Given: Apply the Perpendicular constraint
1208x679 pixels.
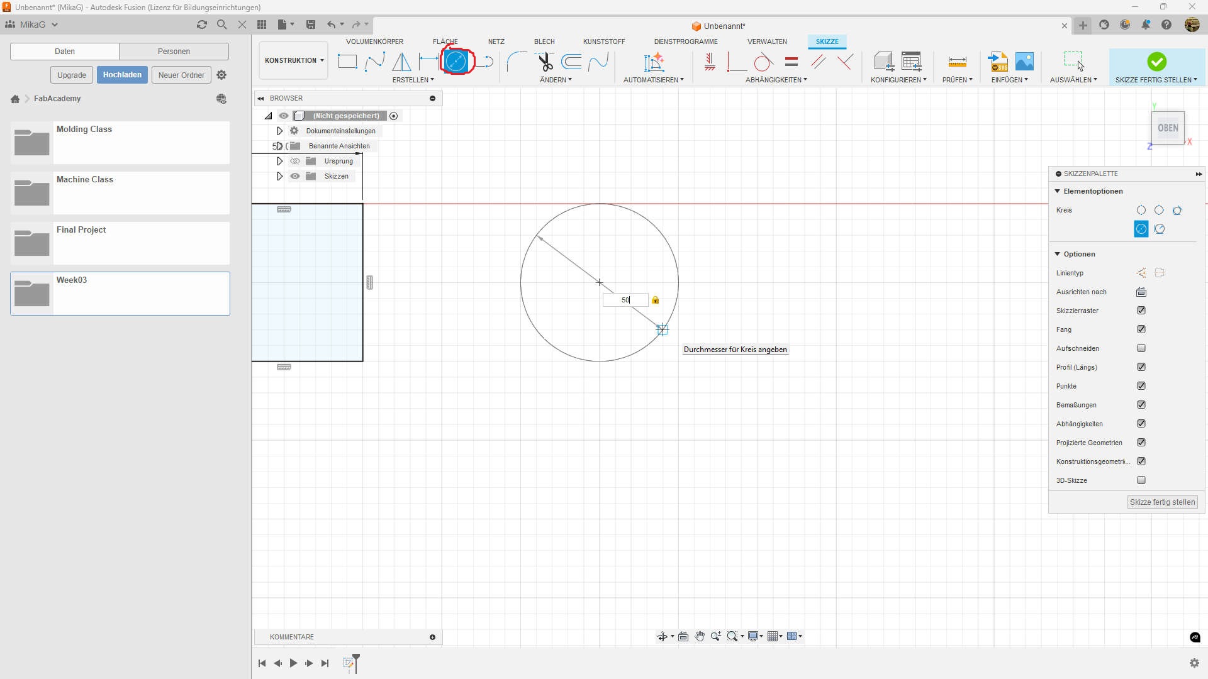Looking at the screenshot, I should [846, 62].
